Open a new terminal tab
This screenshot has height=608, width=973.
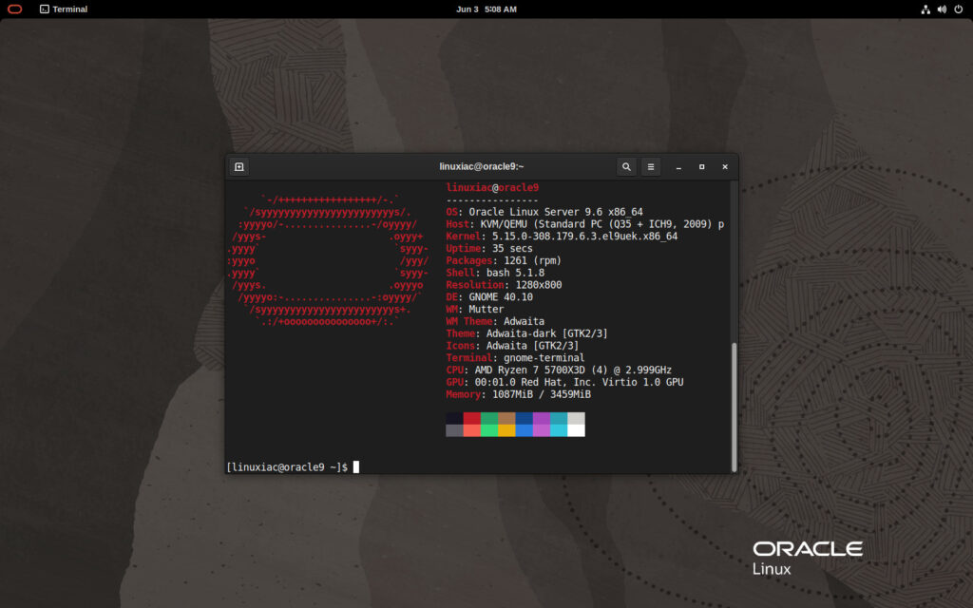[238, 166]
